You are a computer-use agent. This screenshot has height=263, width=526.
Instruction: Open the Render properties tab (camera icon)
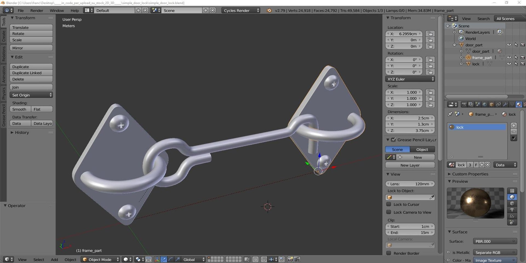coord(464,104)
